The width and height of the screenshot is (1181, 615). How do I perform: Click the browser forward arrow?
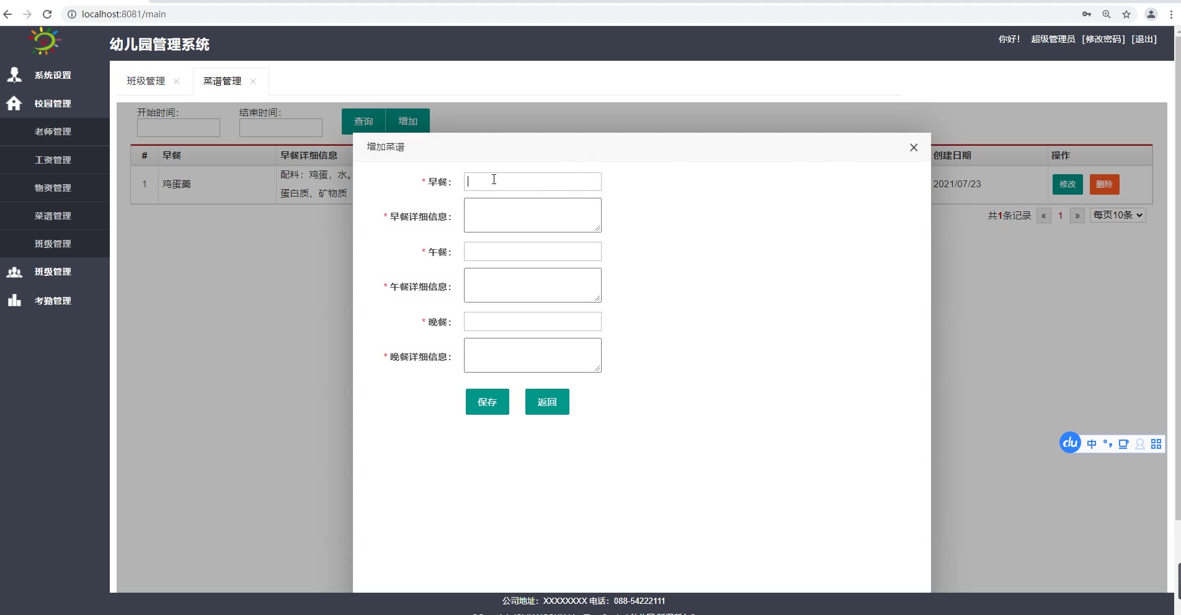tap(27, 14)
